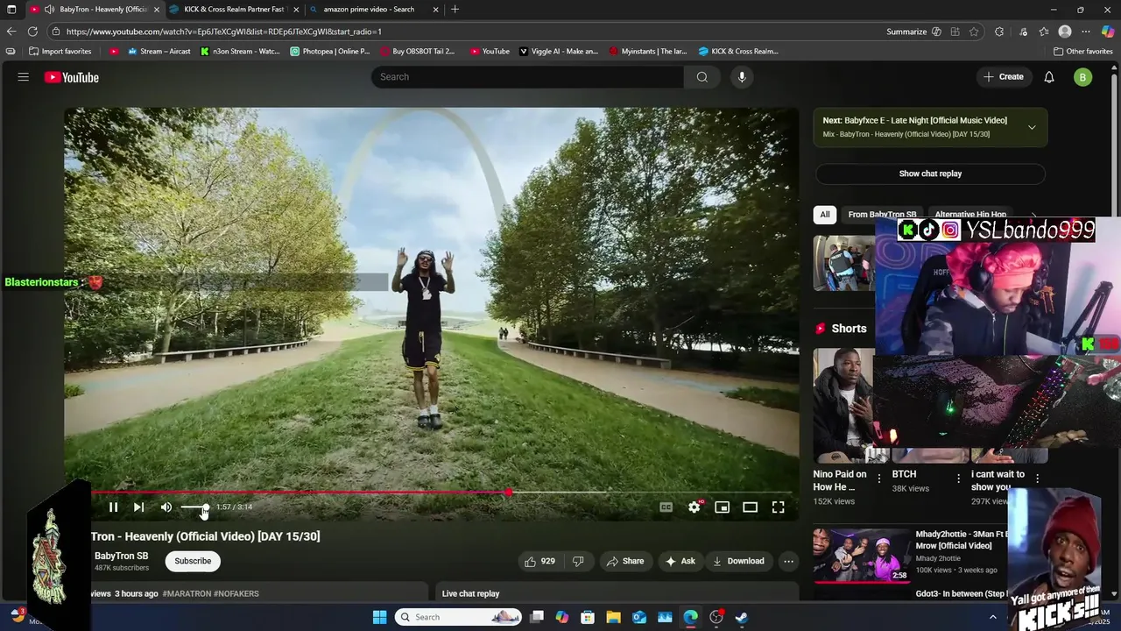
Task: Open Microsoft Store from taskbar
Action: (588, 617)
